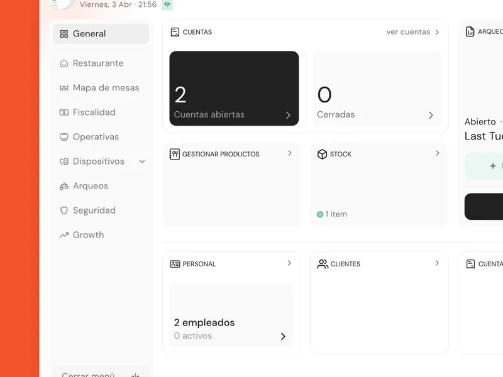Screen dimensions: 503x377
Task: Click the Seguridad shield icon
Action: tap(64, 210)
